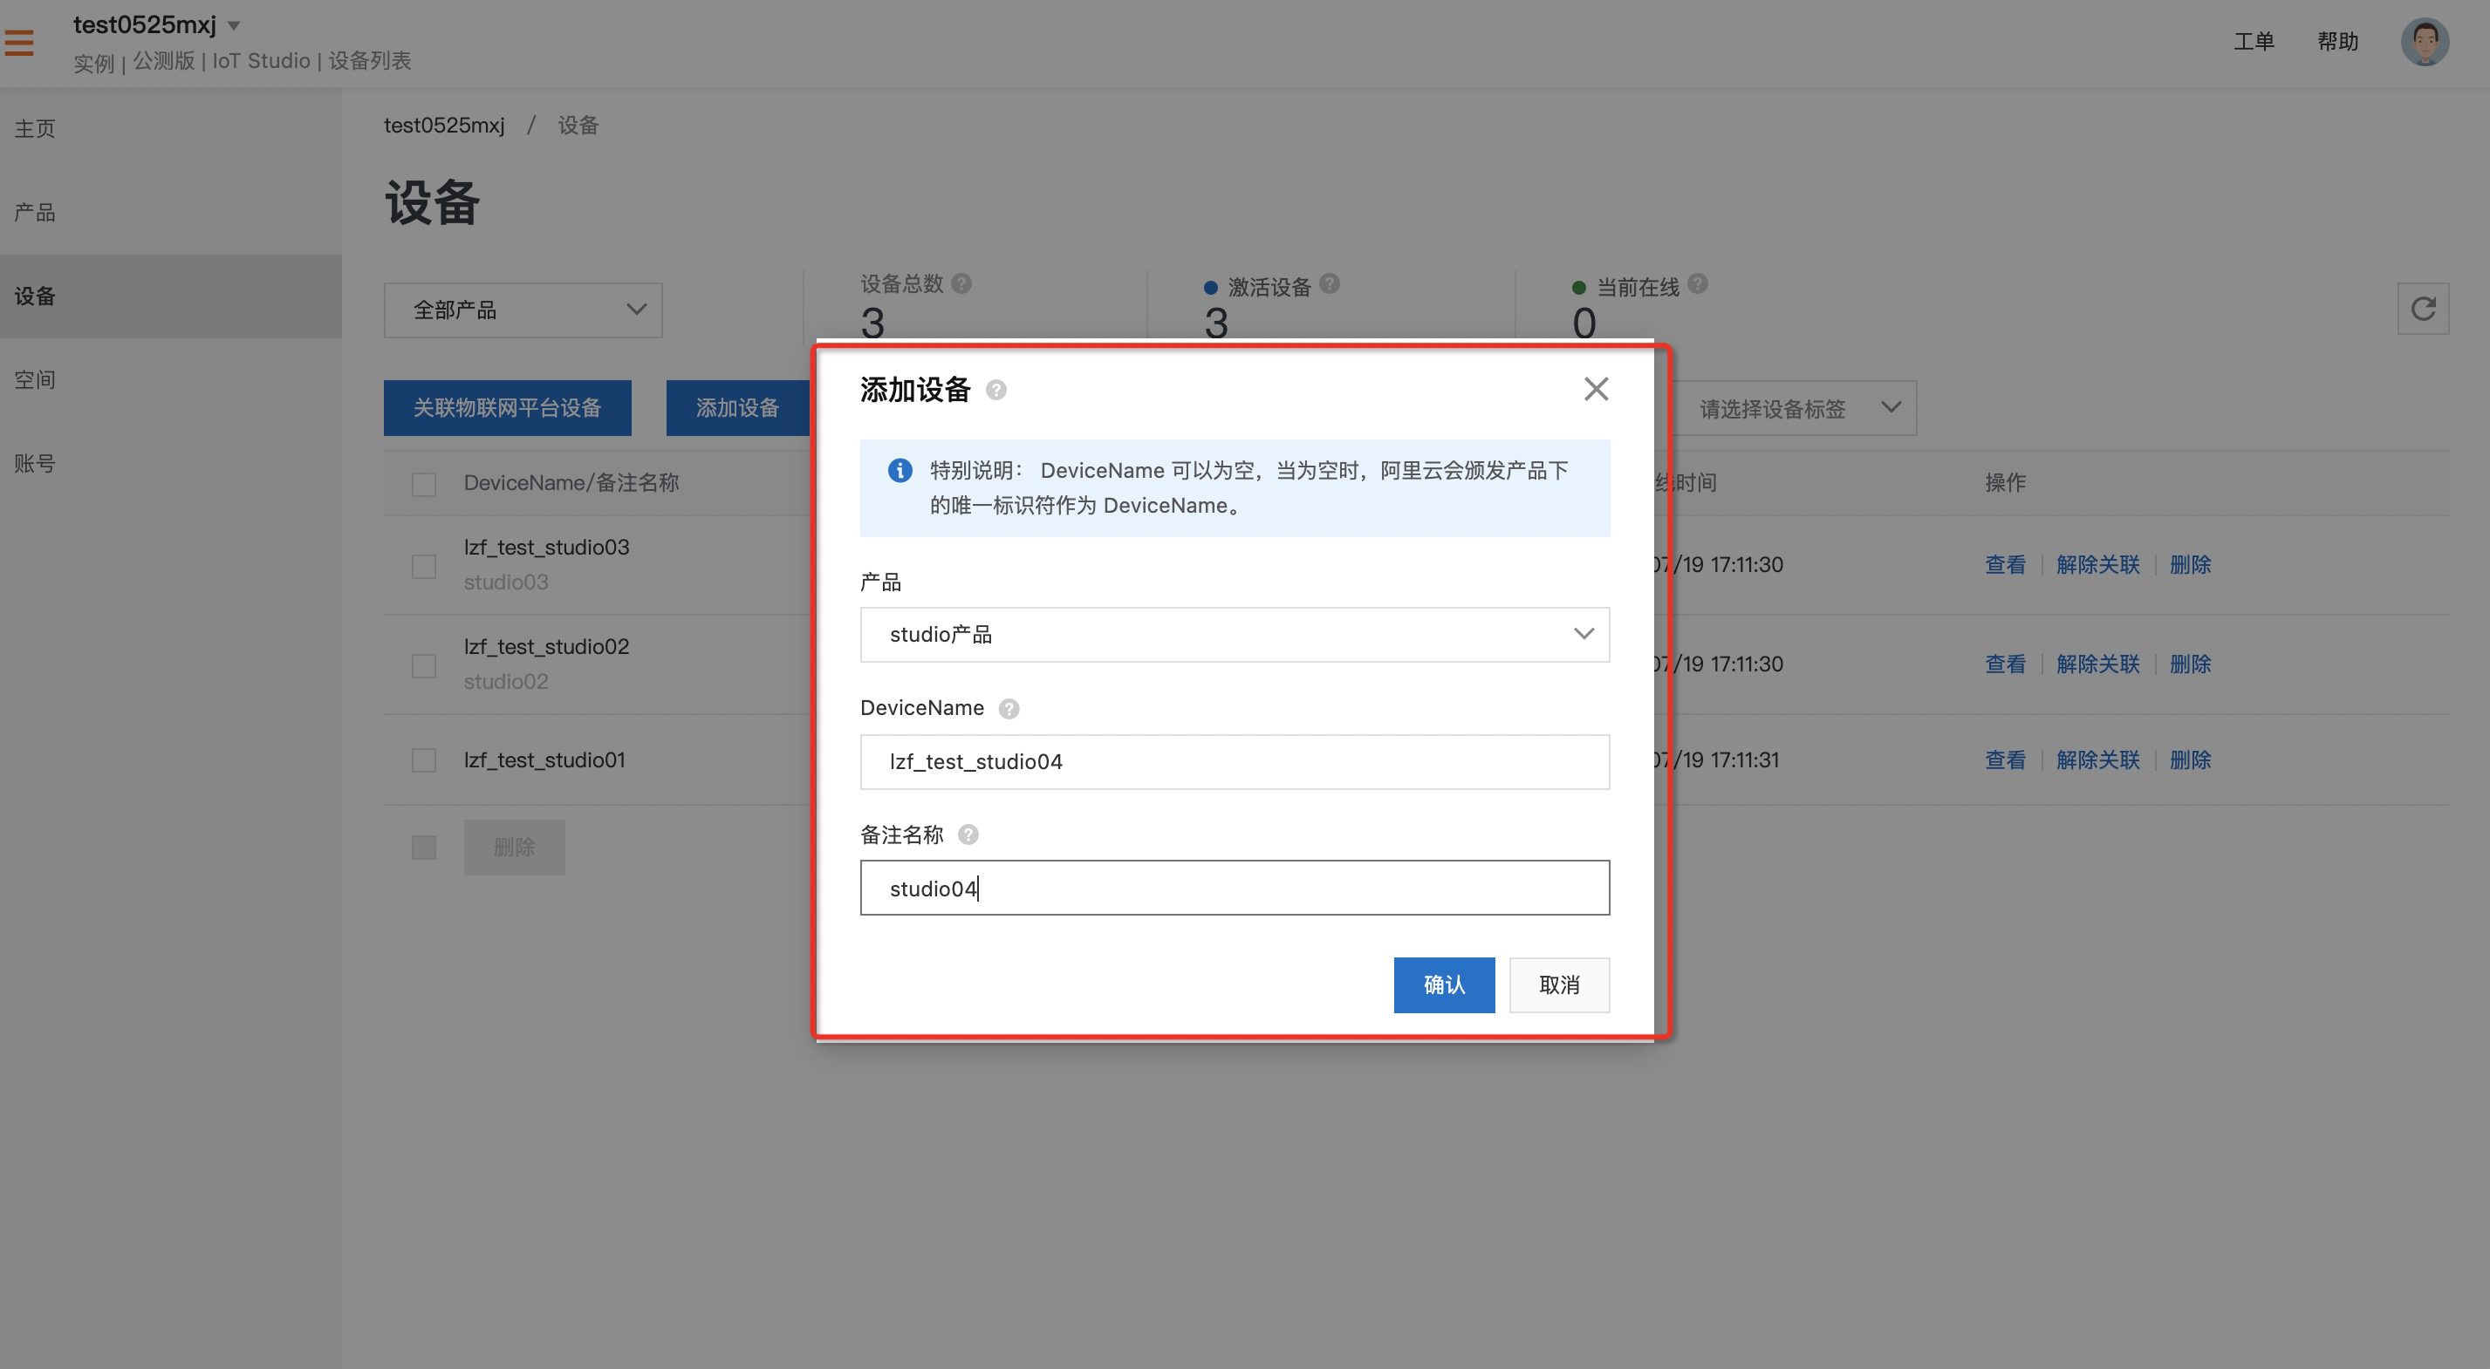2490x1369 pixels.
Task: Click into the DeviceName input field
Action: tap(1235, 762)
